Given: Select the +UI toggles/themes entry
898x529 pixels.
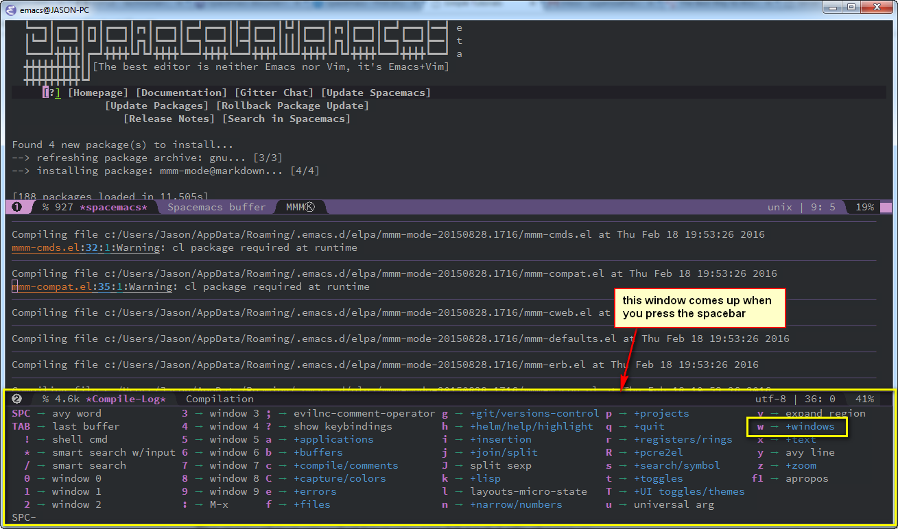Looking at the screenshot, I should [689, 491].
